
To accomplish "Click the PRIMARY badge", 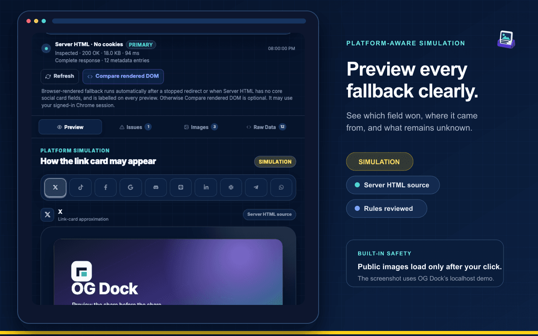I will (141, 45).
